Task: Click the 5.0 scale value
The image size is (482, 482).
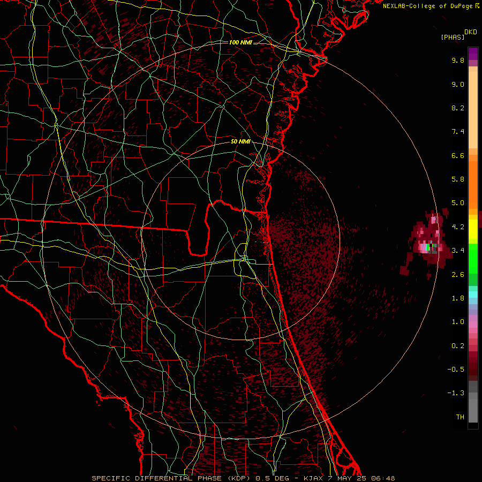Action: coord(458,203)
